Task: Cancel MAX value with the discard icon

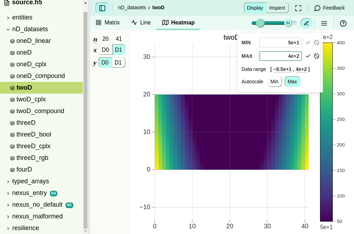Action: point(316,56)
